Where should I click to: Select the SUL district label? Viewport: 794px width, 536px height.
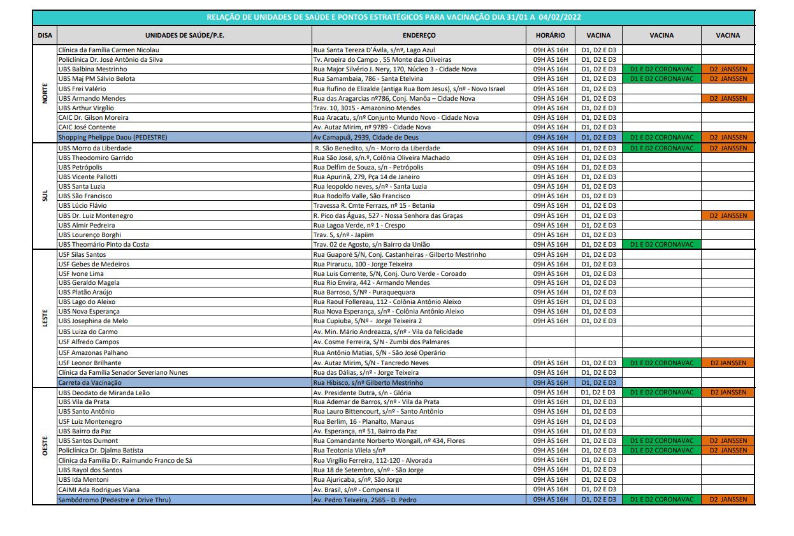[45, 196]
